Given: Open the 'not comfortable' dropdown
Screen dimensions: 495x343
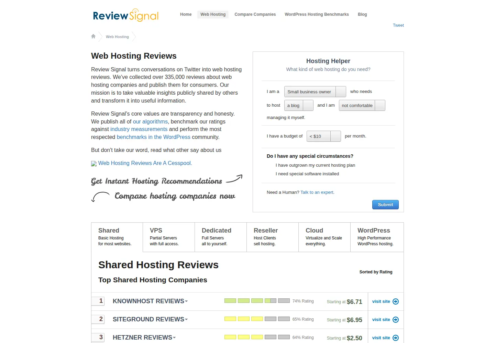Looking at the screenshot, I should pos(362,105).
